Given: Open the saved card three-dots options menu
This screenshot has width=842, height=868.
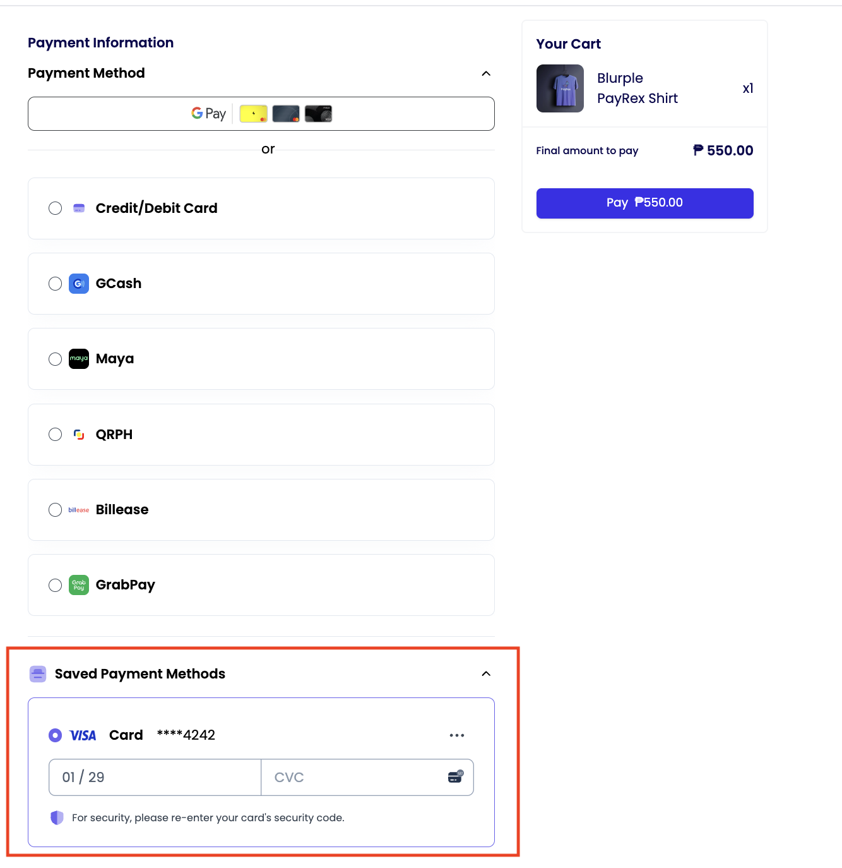Looking at the screenshot, I should pos(457,735).
